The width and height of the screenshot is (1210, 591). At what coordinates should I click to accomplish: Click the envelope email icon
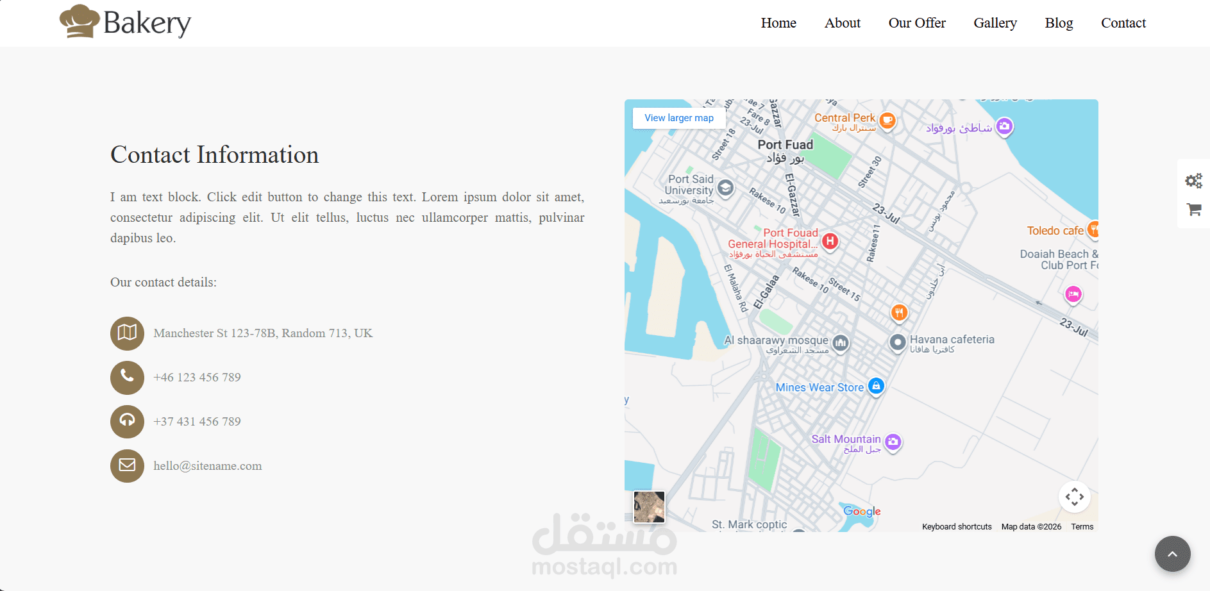click(127, 466)
